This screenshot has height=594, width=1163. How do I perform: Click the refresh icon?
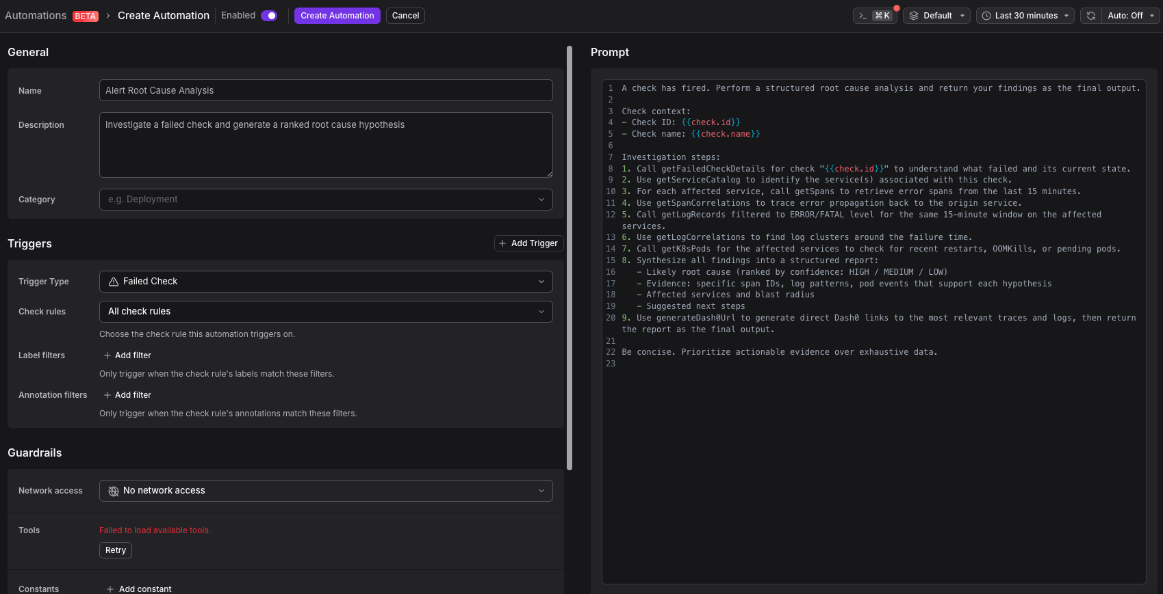click(x=1091, y=16)
